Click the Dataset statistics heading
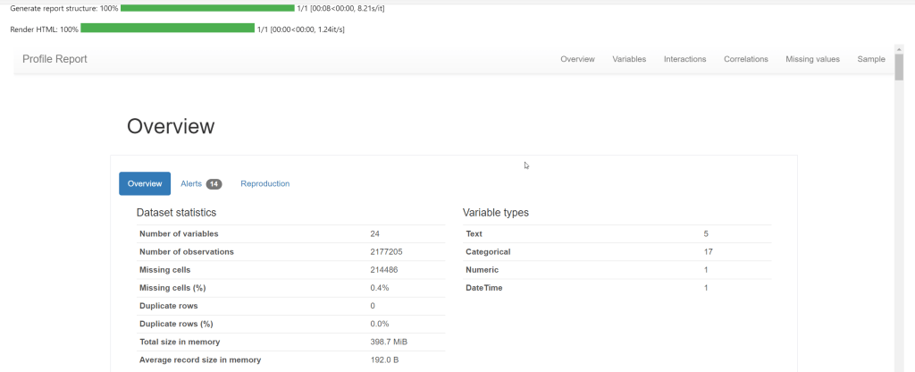915x372 pixels. (x=176, y=213)
